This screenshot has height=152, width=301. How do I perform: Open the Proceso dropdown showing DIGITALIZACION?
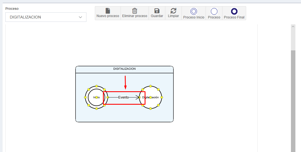pos(46,17)
